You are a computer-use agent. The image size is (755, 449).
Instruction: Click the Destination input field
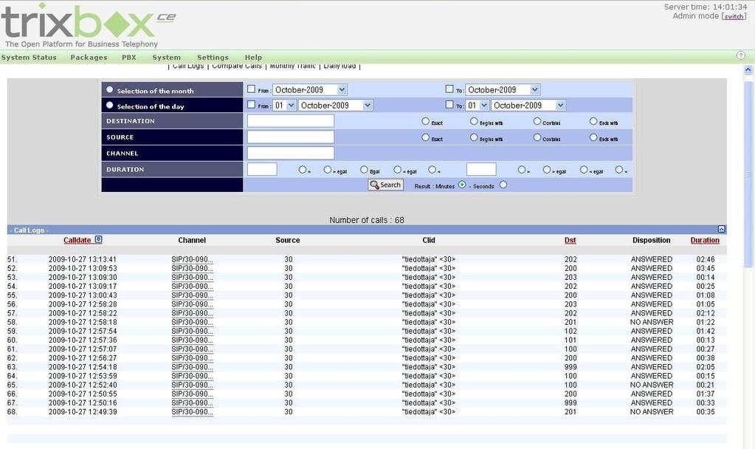[x=290, y=121]
